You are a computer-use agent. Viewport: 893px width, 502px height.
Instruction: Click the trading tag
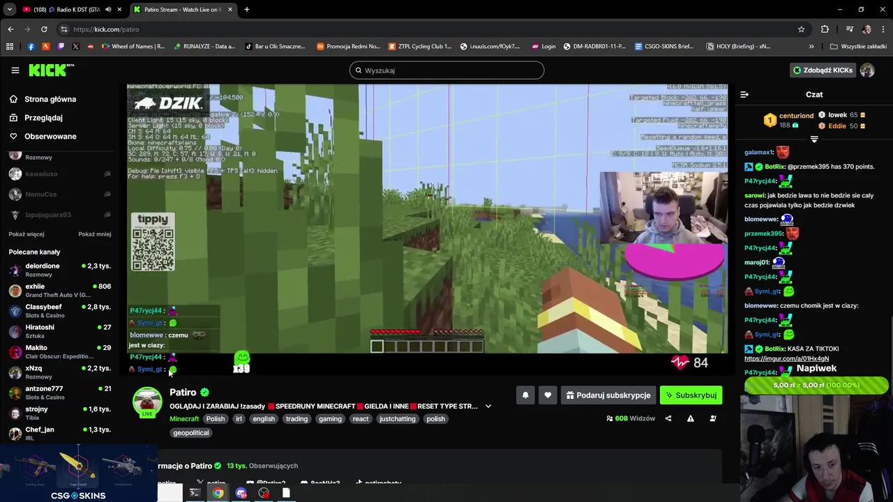click(297, 419)
